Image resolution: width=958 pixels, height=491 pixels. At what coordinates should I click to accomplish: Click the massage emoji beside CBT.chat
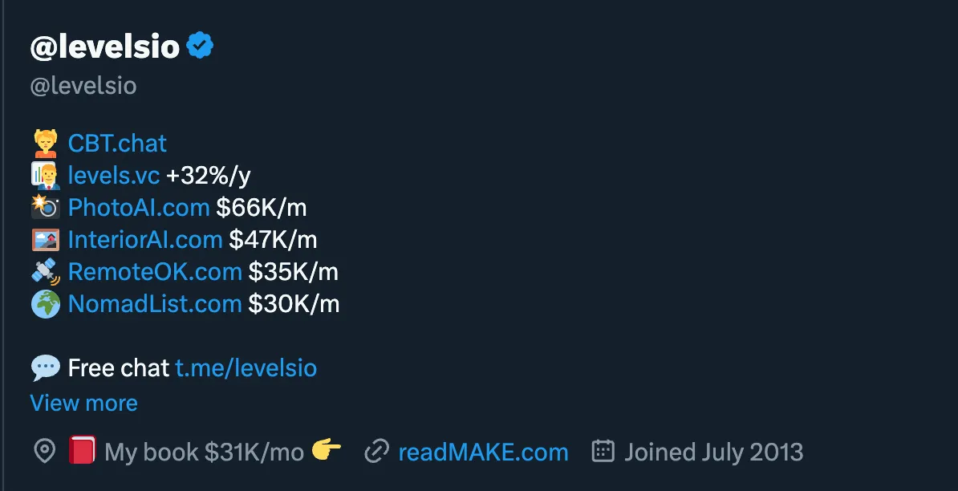(46, 144)
